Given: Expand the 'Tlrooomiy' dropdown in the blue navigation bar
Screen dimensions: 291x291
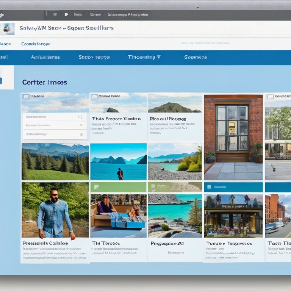Looking at the screenshot, I should click(144, 57).
